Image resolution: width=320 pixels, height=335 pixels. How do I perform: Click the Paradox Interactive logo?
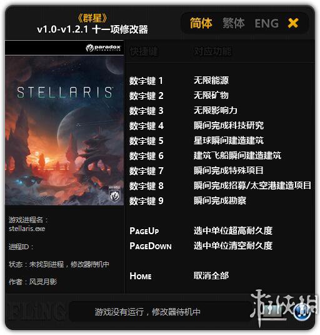103,48
